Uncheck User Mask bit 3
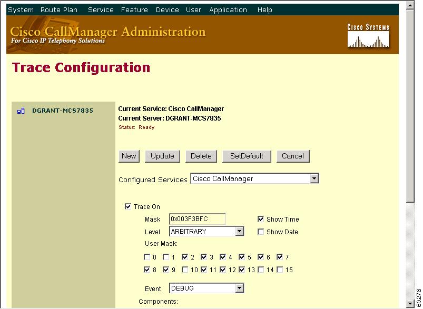423x309 pixels. [204, 257]
